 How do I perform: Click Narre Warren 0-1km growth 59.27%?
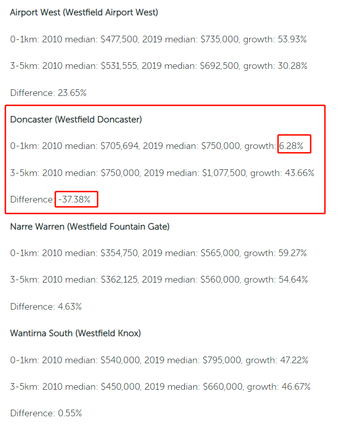[293, 253]
